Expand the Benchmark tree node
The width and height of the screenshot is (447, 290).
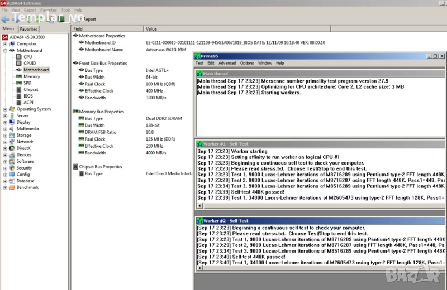coord(6,187)
